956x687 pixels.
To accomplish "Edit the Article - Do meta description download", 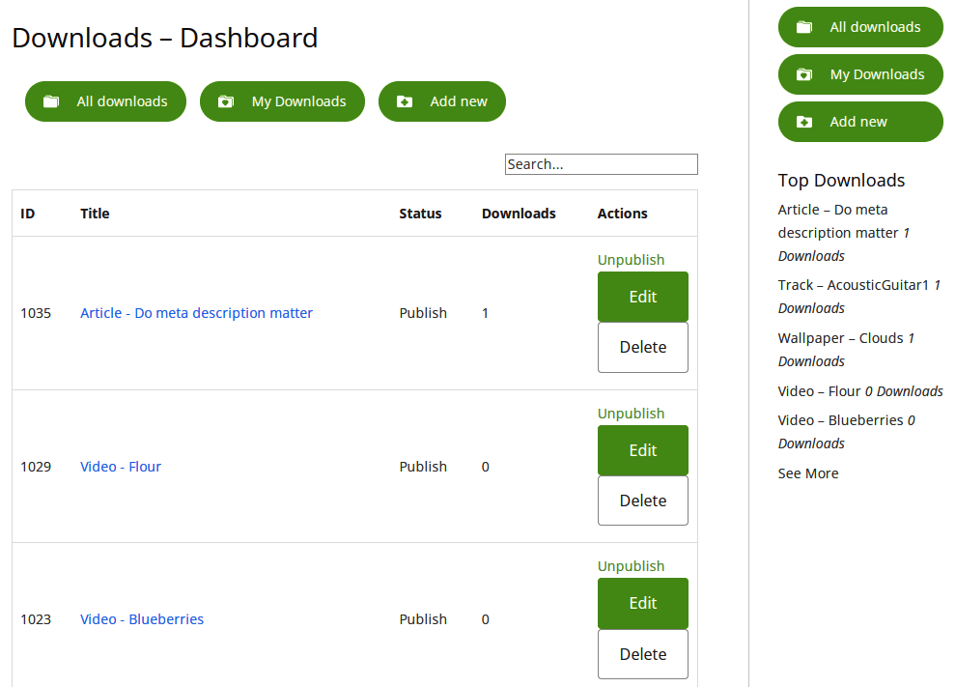I will 642,297.
